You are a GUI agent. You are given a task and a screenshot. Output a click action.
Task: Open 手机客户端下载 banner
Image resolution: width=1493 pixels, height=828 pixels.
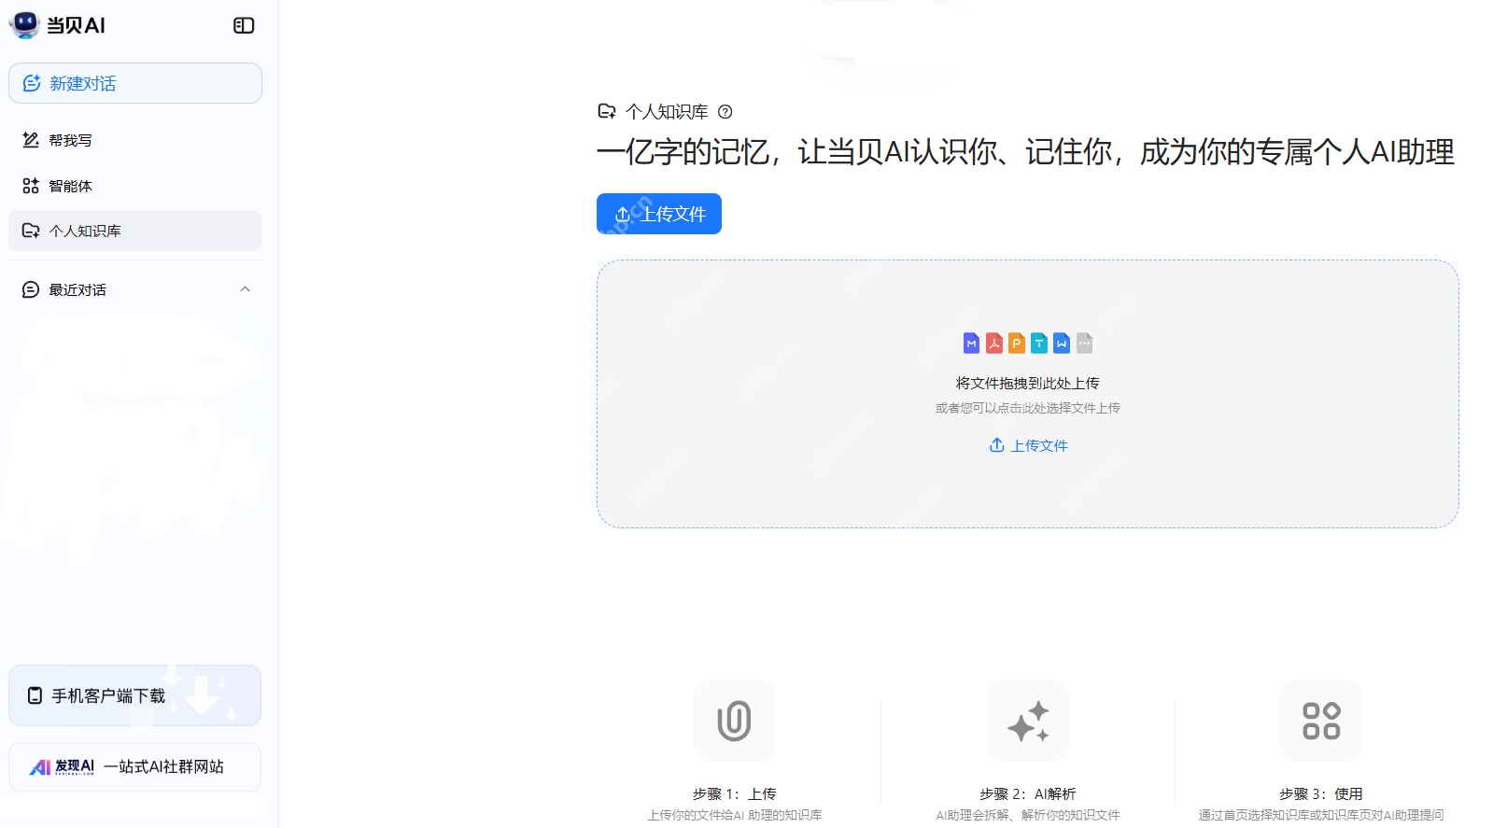pos(135,695)
